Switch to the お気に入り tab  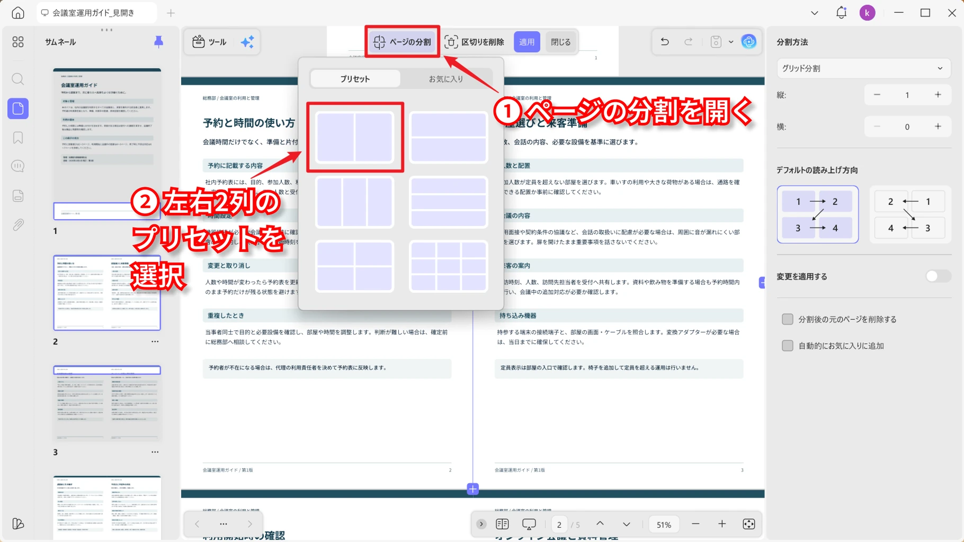[446, 78]
